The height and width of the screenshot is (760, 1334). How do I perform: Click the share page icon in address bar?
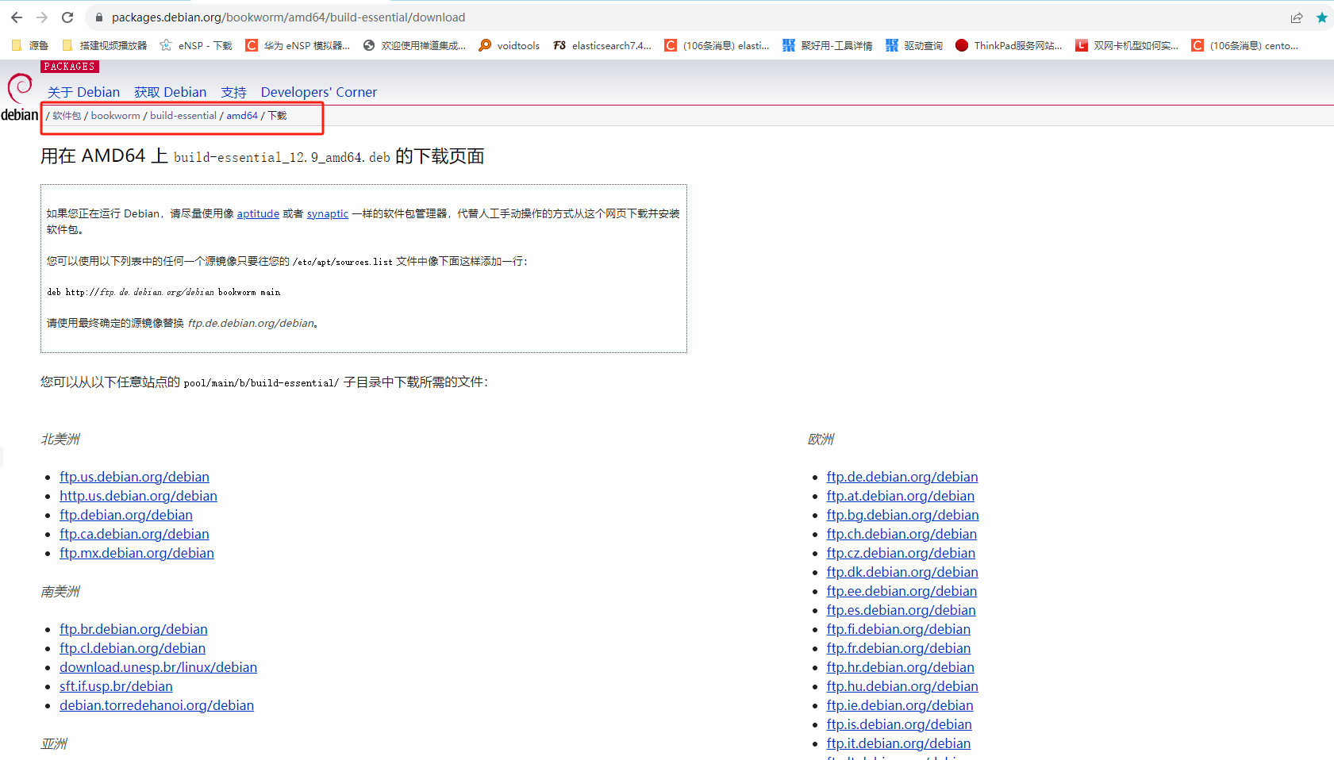[x=1297, y=17]
